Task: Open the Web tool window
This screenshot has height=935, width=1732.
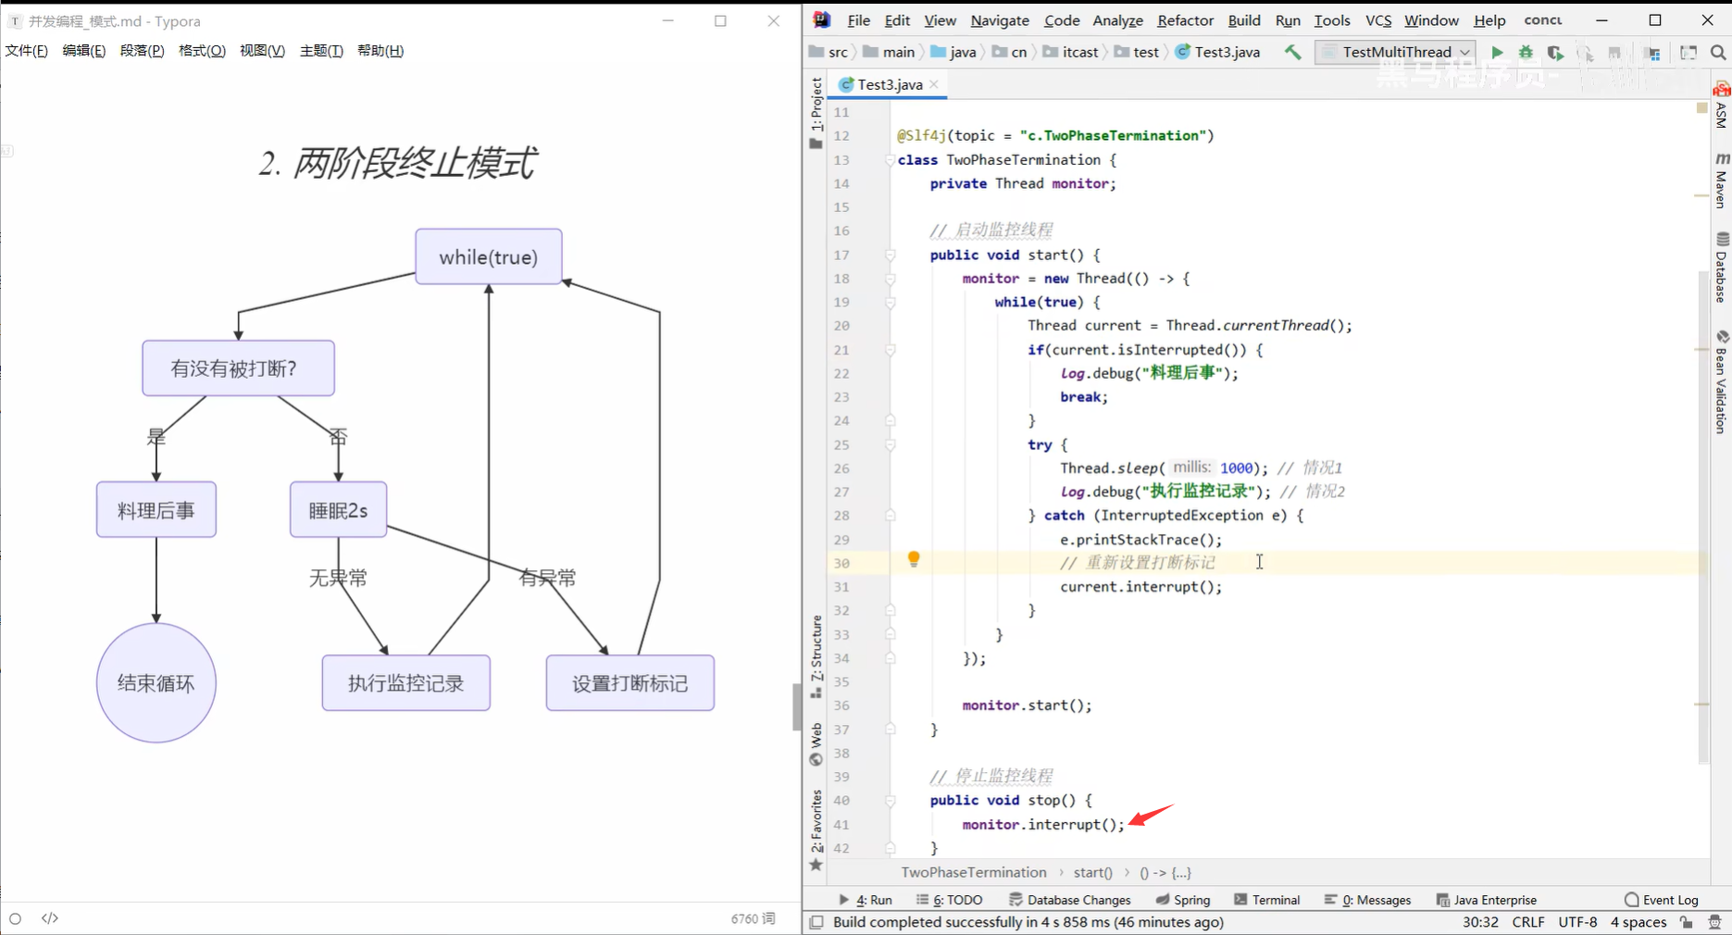Action: [816, 744]
